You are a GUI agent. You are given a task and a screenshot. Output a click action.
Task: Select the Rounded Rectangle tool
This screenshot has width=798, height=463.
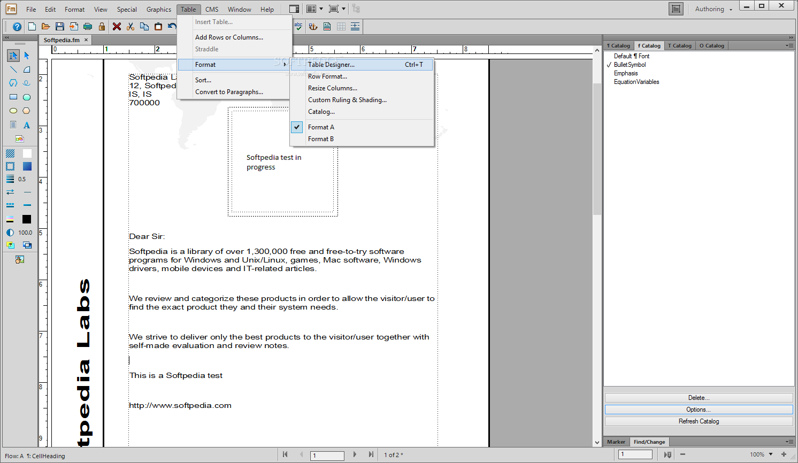click(x=27, y=97)
